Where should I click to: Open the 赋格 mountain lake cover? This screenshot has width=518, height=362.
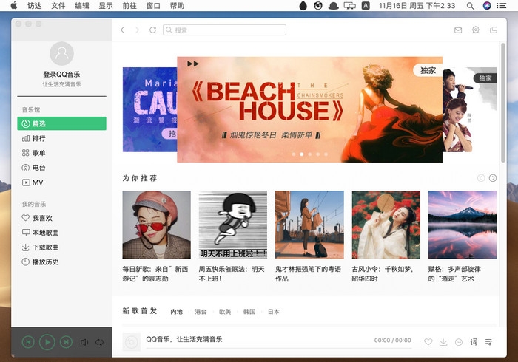pos(462,225)
